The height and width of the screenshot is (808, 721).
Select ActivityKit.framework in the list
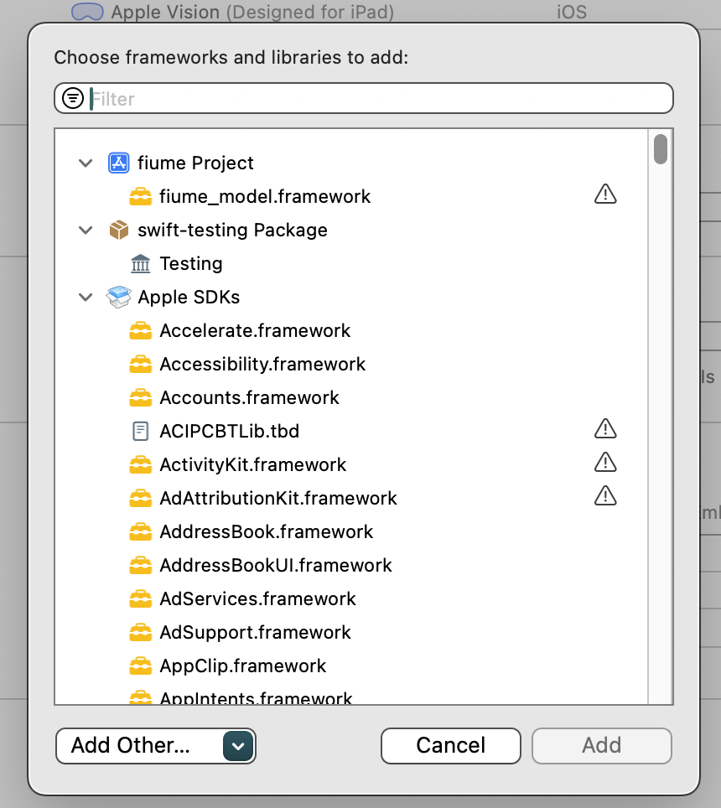click(x=351, y=464)
